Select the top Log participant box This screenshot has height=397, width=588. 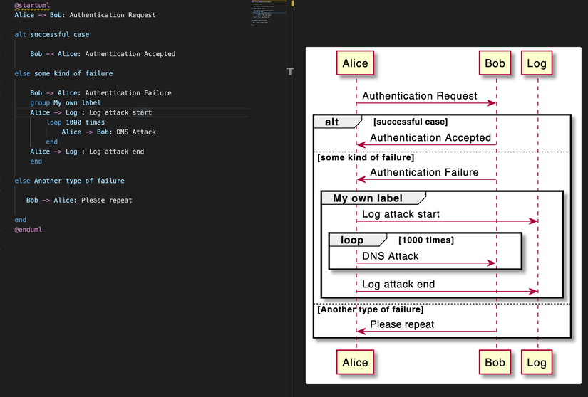click(x=537, y=63)
